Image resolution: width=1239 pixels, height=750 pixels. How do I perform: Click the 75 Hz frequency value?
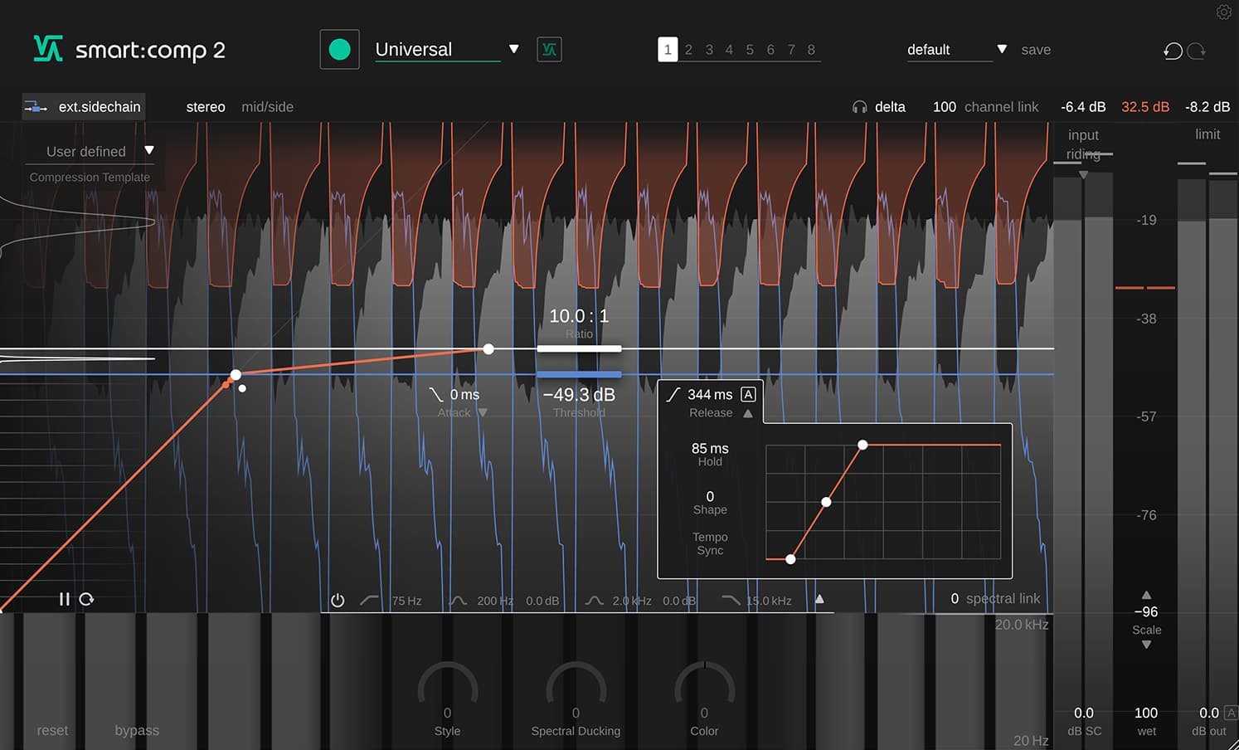pos(406,601)
